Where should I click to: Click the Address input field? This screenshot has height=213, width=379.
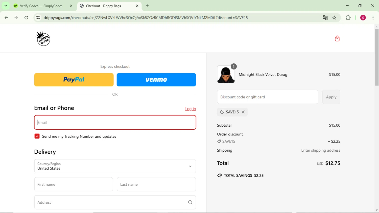pyautogui.click(x=115, y=202)
